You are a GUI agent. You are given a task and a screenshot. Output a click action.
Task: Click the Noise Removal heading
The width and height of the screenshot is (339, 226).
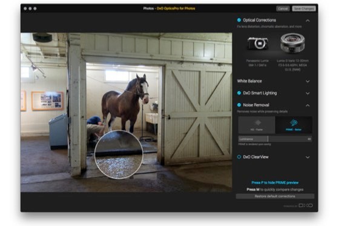click(256, 105)
